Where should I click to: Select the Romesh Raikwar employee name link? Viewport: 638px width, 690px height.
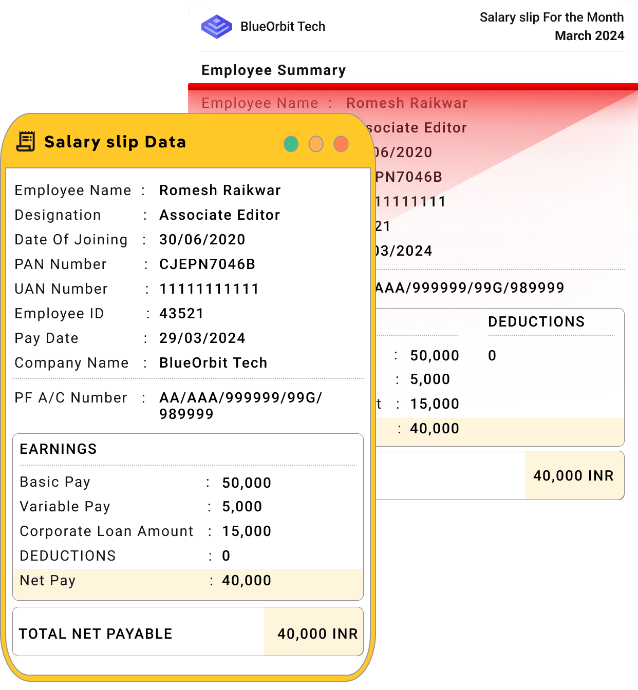tap(219, 190)
